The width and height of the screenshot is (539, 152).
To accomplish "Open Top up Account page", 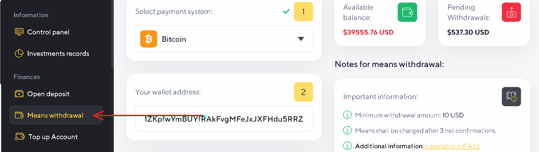I will pos(53,137).
